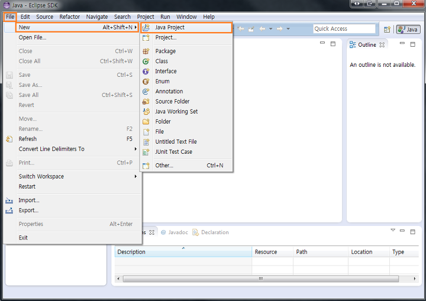Click the Package icon in submenu
The height and width of the screenshot is (301, 426).
(146, 51)
